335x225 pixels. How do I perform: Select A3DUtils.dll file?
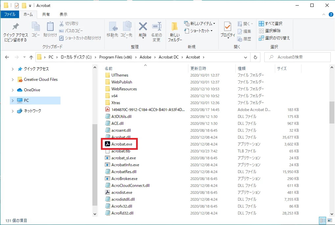point(121,117)
